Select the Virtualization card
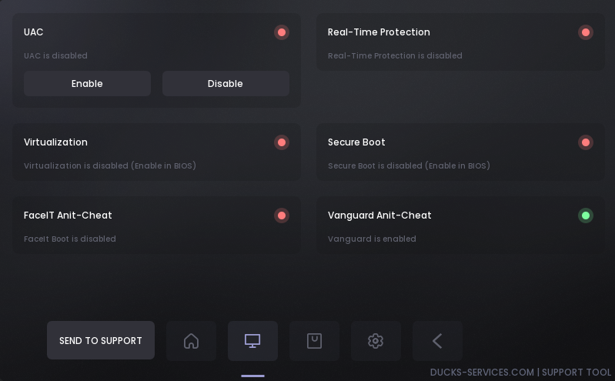The image size is (615, 381). click(x=156, y=153)
